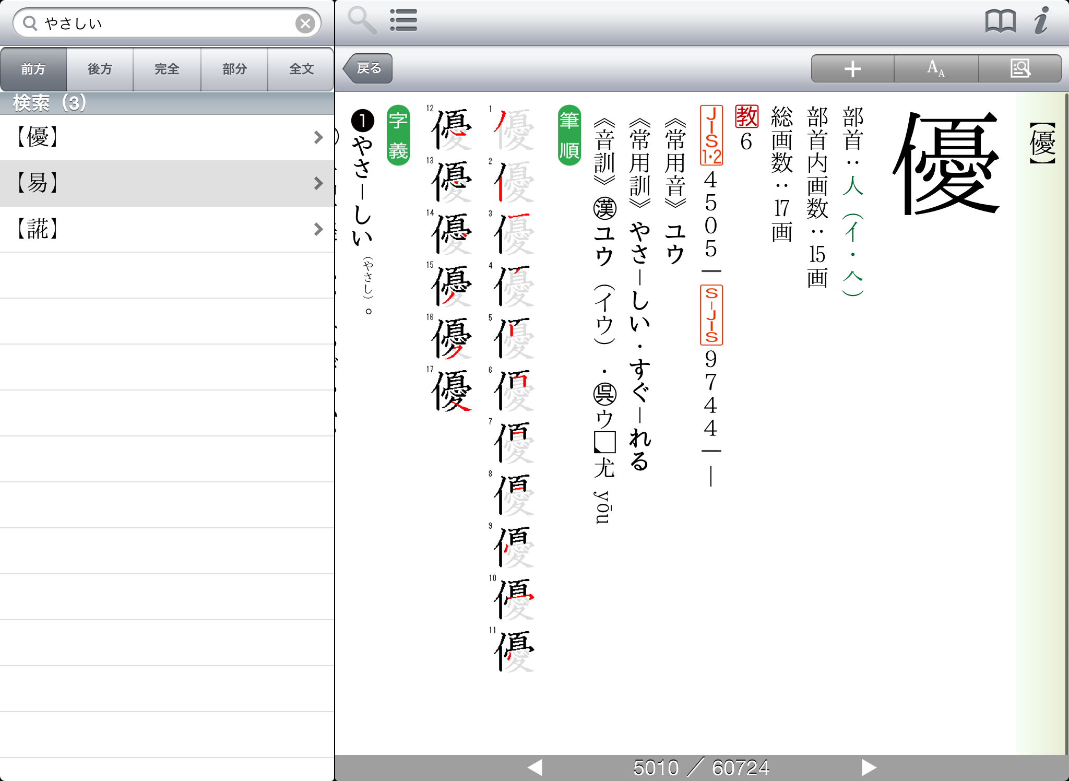This screenshot has height=781, width=1069.
Task: Click the plus add button
Action: click(x=852, y=69)
